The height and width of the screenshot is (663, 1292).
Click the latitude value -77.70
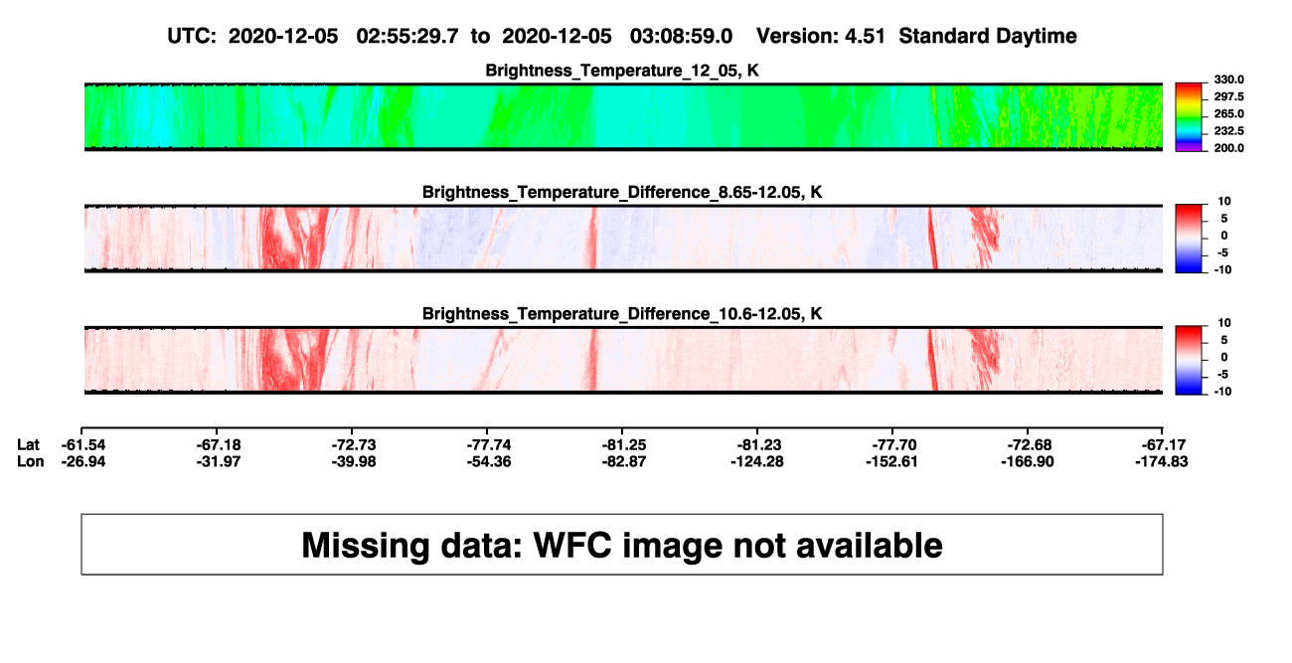click(894, 443)
